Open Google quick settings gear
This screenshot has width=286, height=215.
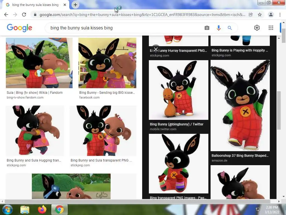257,28
